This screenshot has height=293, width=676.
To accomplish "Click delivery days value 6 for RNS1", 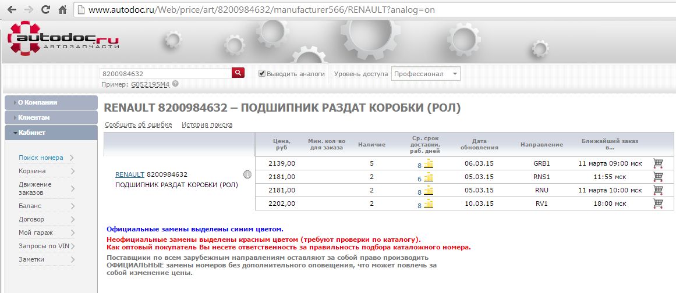I will coord(419,180).
